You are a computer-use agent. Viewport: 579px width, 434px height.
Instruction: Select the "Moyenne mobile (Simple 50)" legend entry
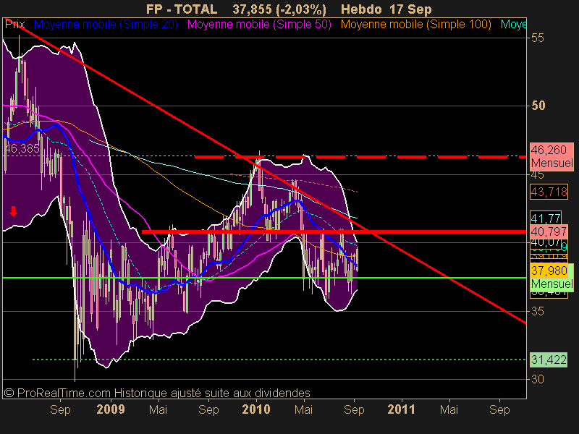pyautogui.click(x=259, y=25)
